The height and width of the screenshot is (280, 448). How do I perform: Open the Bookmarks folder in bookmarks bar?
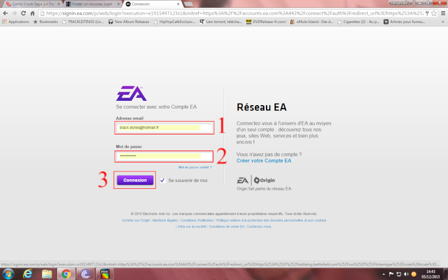(x=45, y=22)
